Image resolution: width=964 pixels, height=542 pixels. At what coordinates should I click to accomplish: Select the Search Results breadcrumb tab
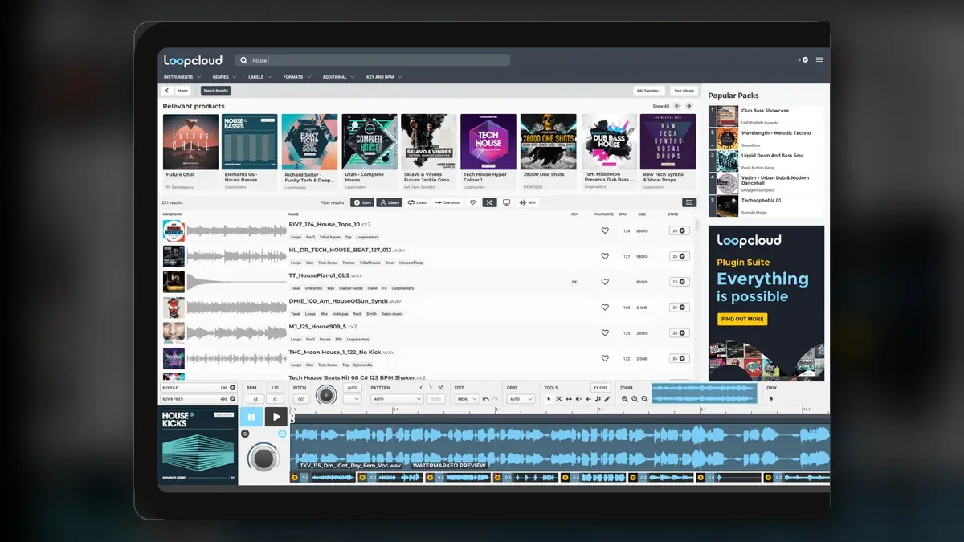point(215,91)
